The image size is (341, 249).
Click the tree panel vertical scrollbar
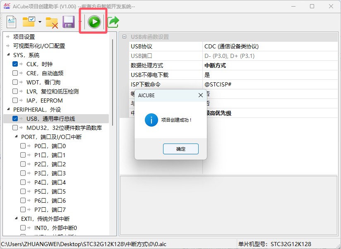(x=113, y=83)
